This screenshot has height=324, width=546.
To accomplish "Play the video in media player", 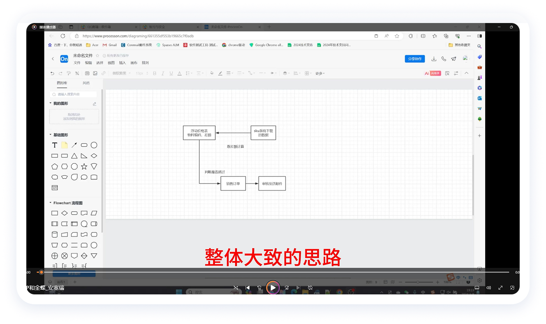I will pyautogui.click(x=273, y=288).
